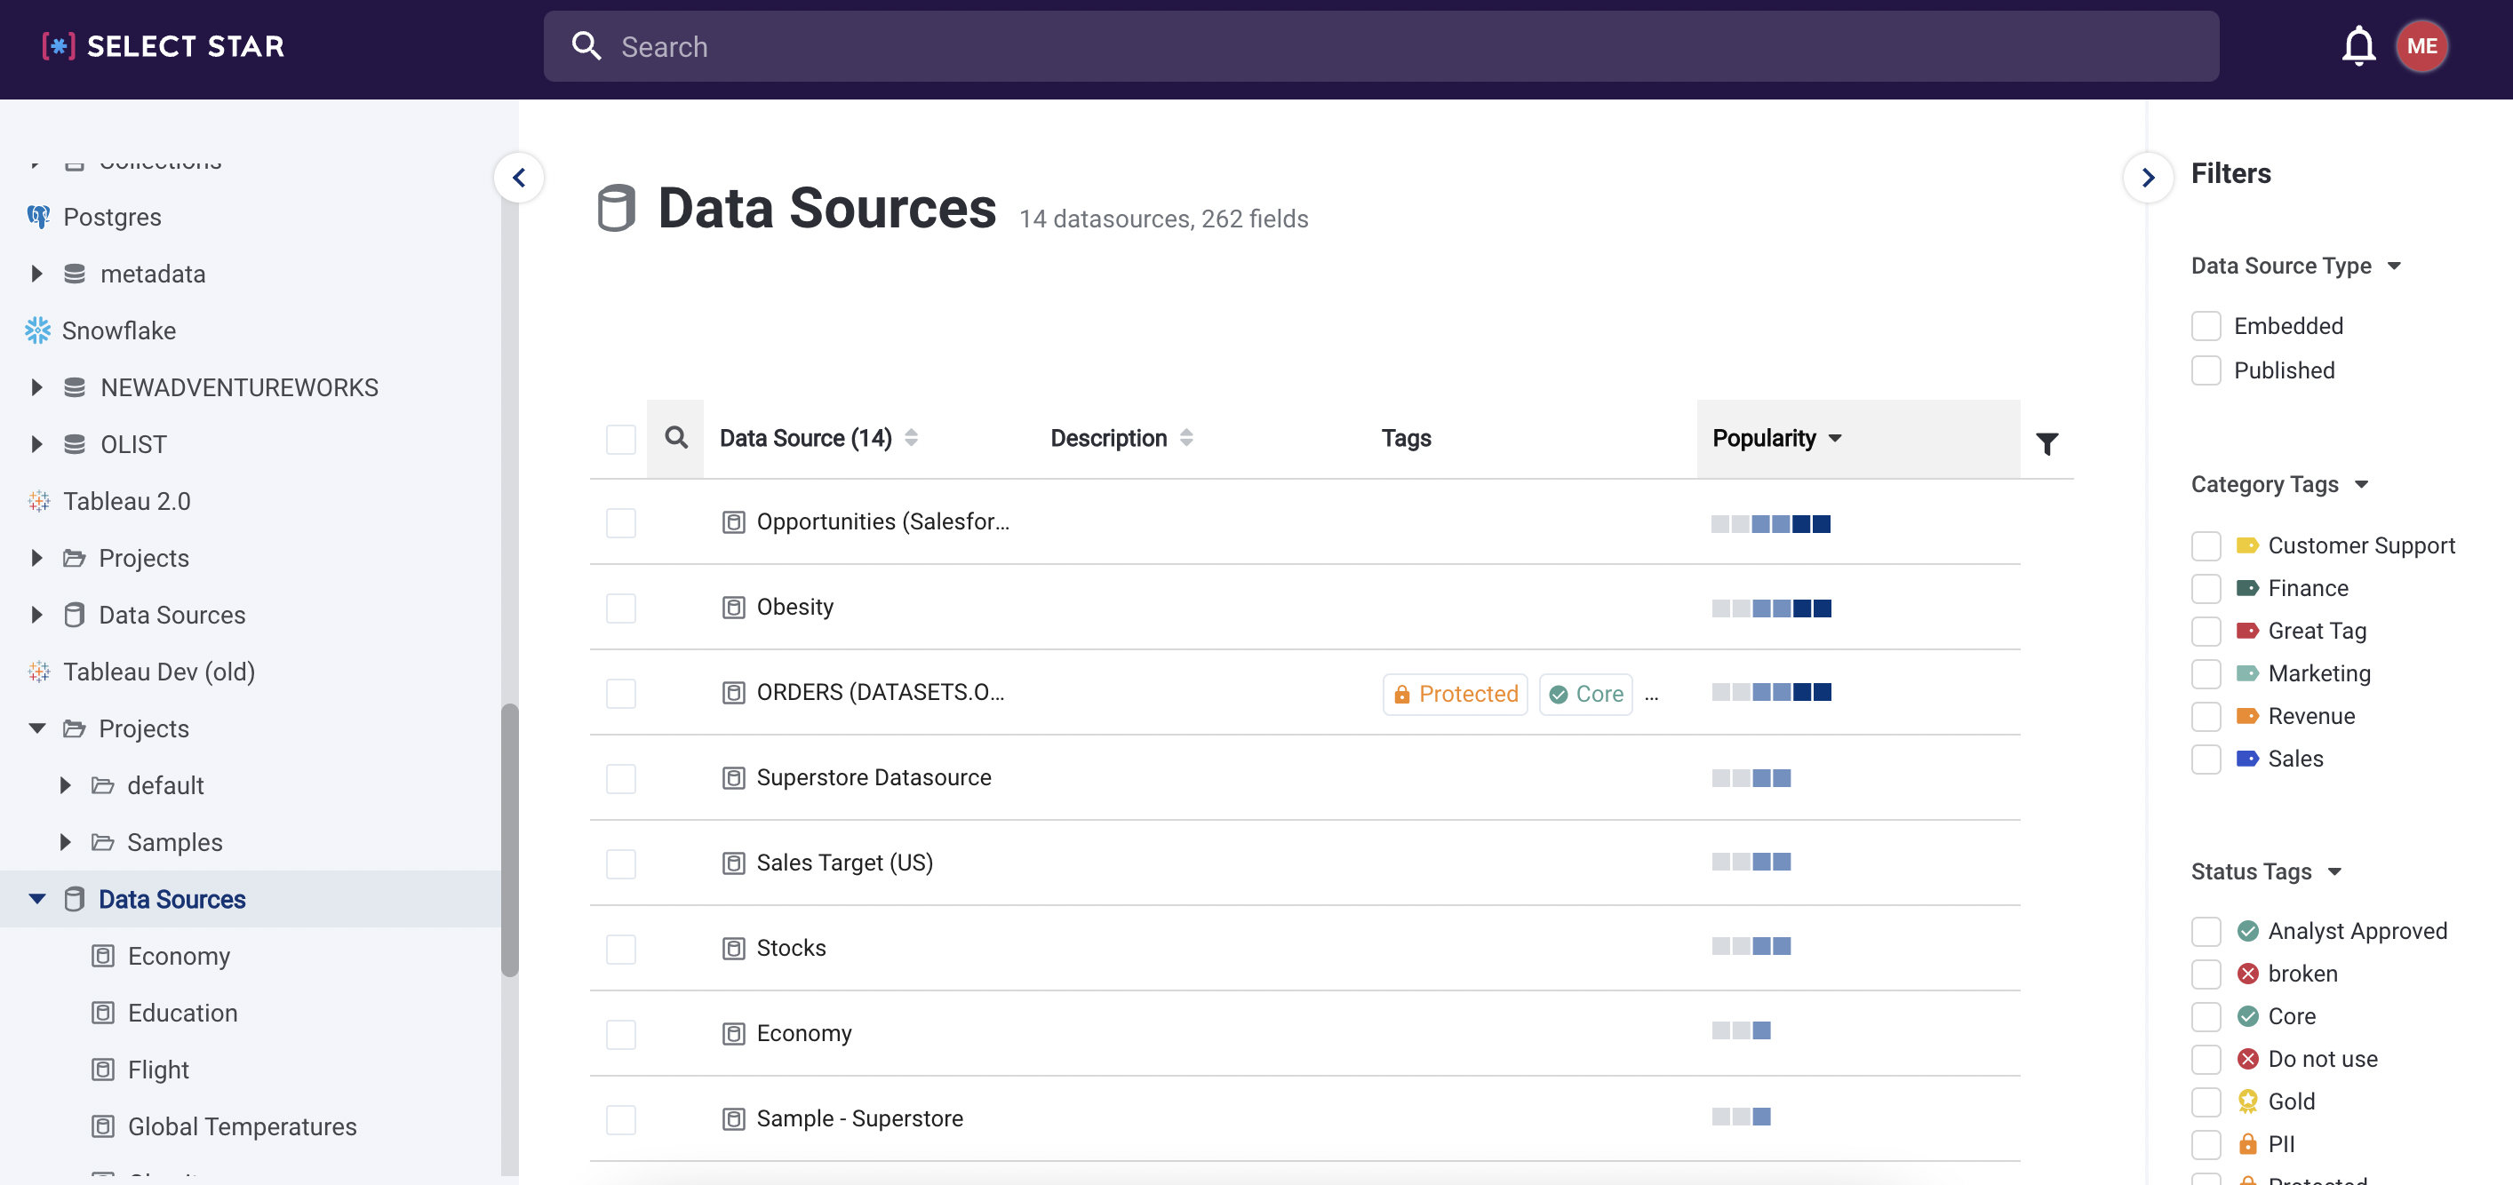
Task: Expand the NEWADVENTUREWORKS database tree
Action: [x=37, y=387]
